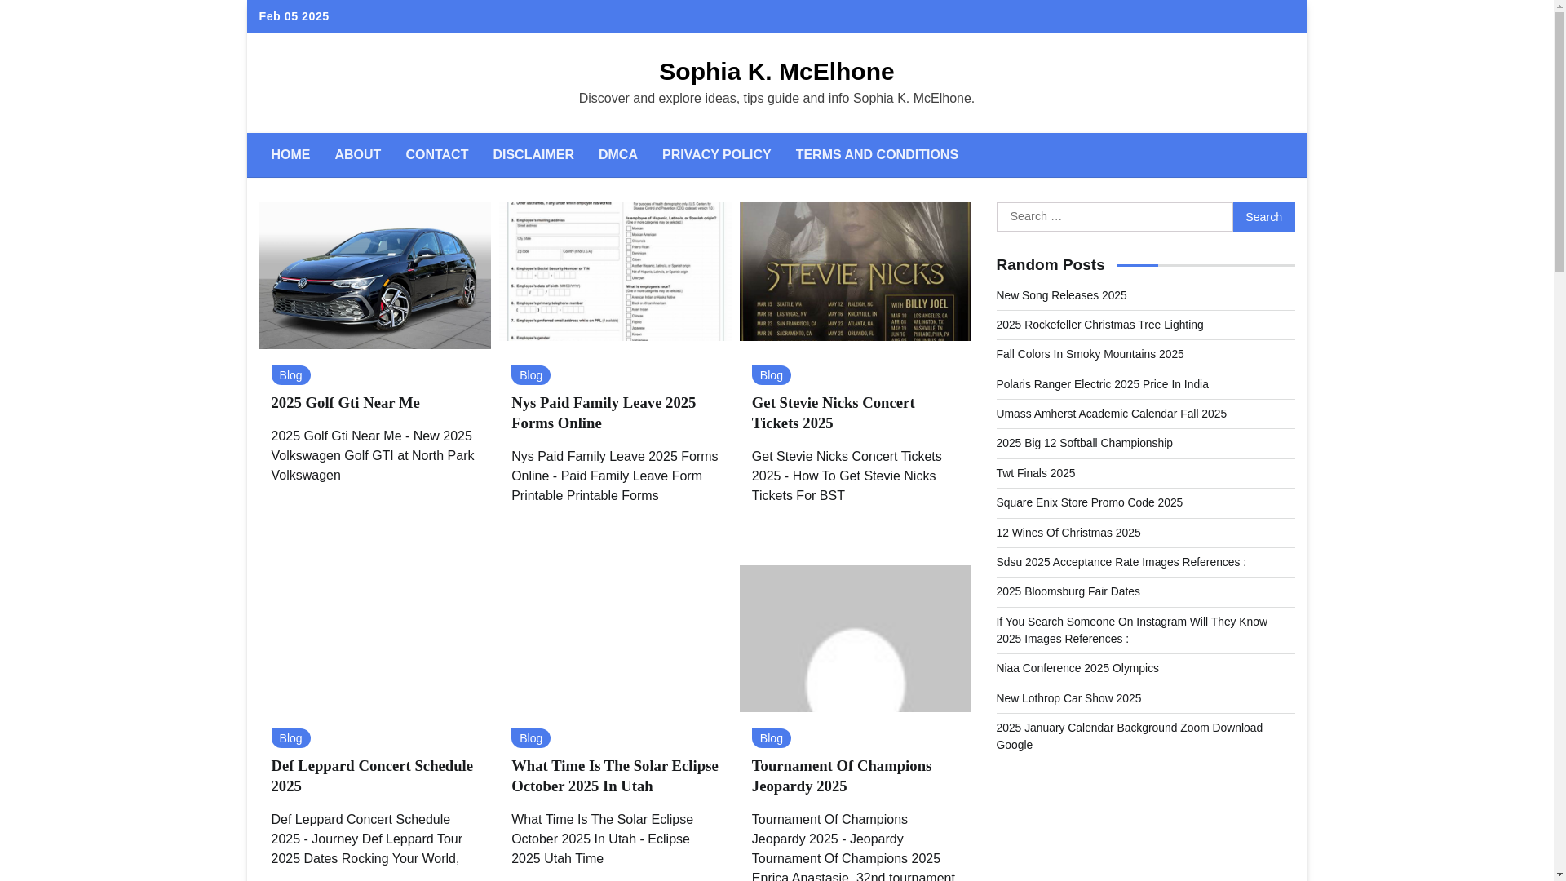1566x881 pixels.
Task: Click the 'Random Posts' heading
Action: (x=1050, y=265)
